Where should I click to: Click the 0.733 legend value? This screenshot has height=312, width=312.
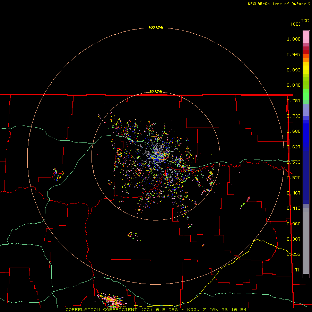click(x=294, y=116)
